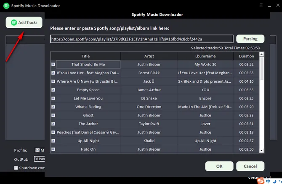Uncheck the Peaches track
The width and height of the screenshot is (282, 184).
tap(53, 132)
